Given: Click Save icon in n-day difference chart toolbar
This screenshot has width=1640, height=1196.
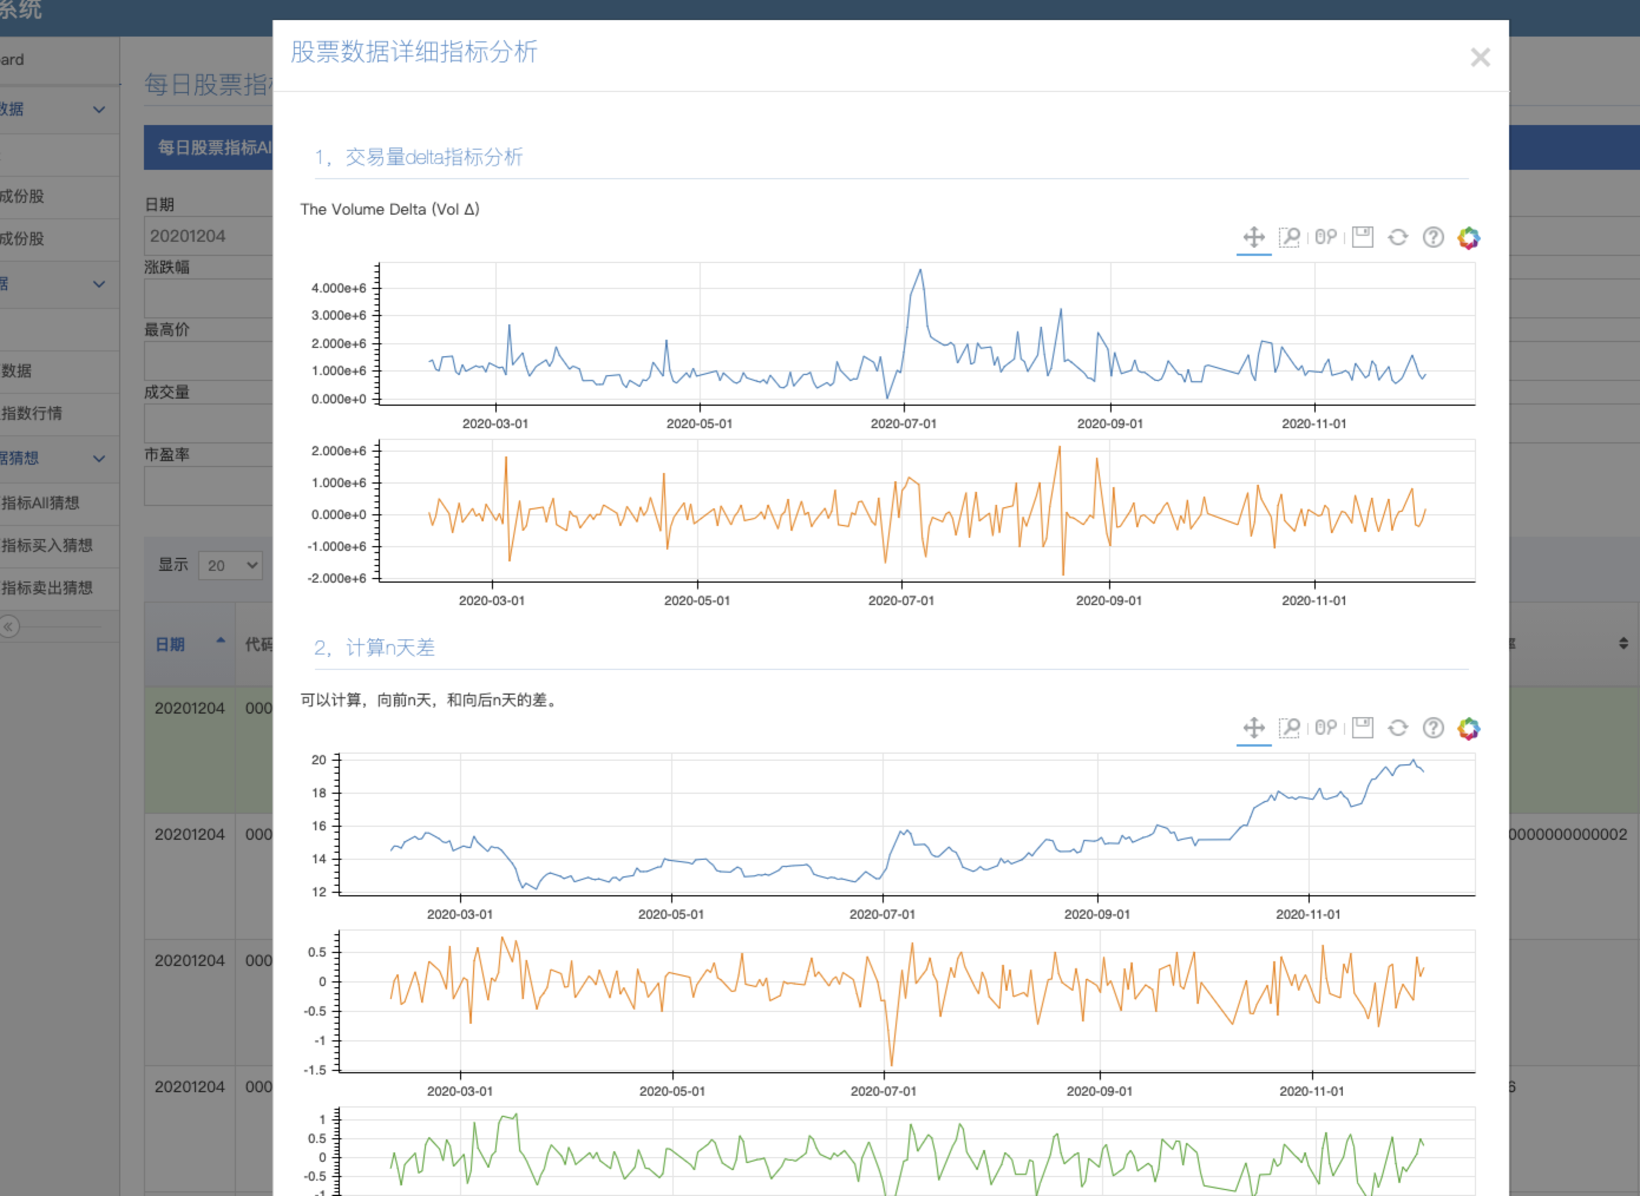Looking at the screenshot, I should [x=1362, y=728].
